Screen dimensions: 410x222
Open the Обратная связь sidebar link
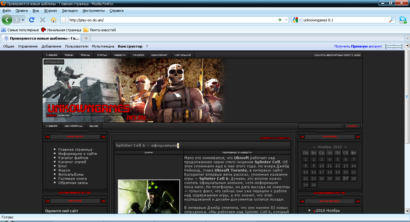click(x=73, y=183)
